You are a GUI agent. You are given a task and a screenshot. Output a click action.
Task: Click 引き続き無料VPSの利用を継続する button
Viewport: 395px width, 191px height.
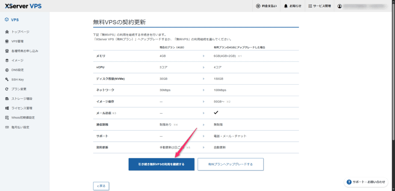point(161,164)
